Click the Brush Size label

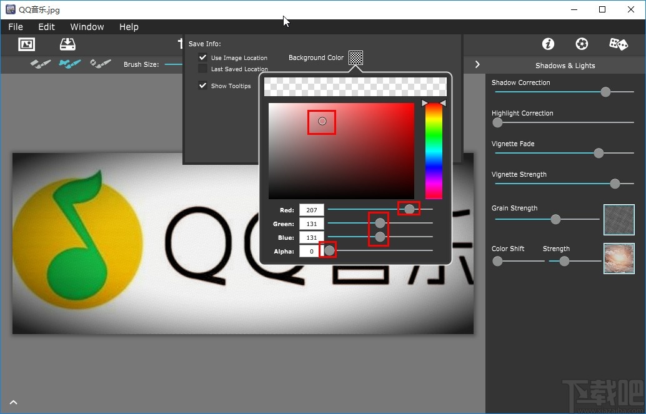pos(141,64)
